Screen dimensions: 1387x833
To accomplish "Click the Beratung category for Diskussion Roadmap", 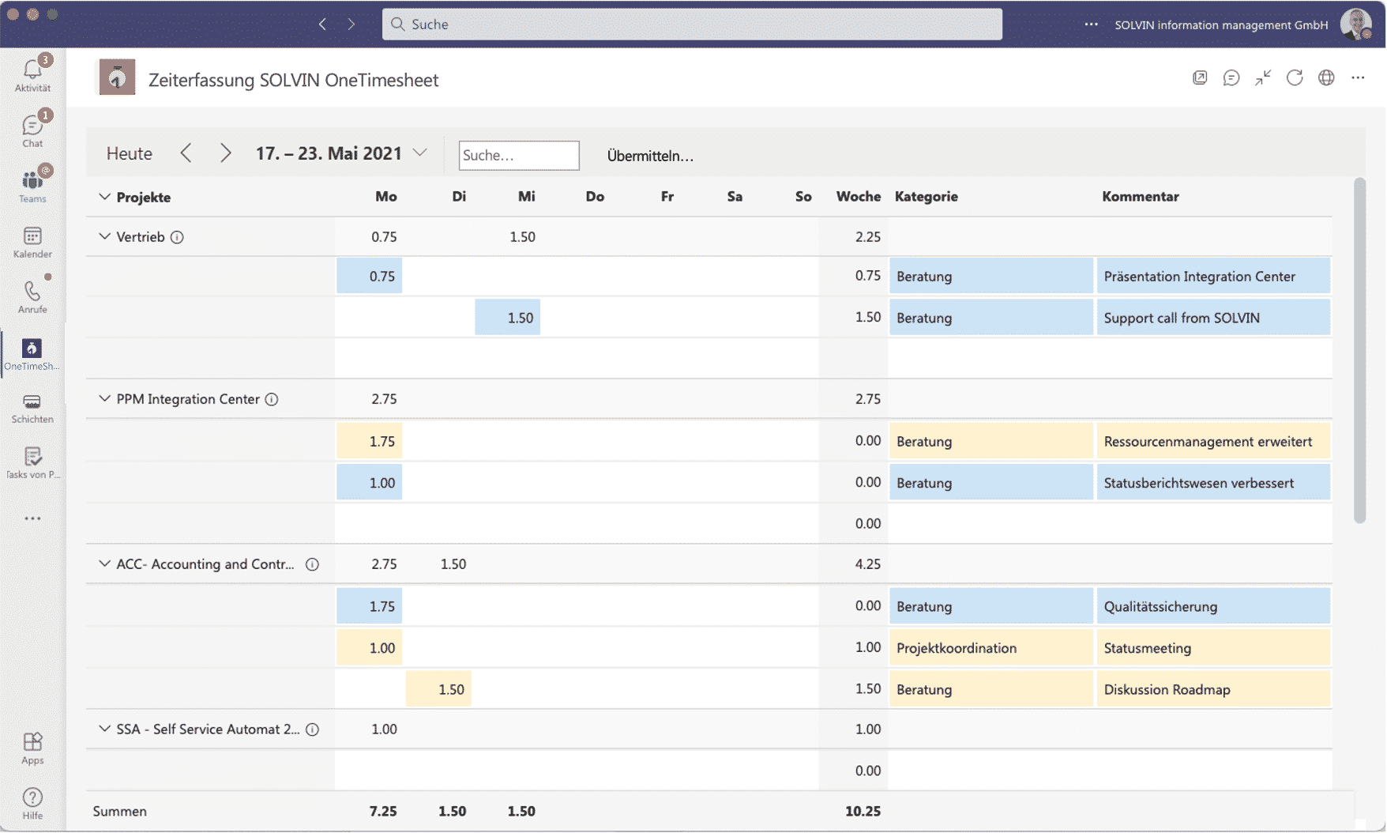I will 991,689.
